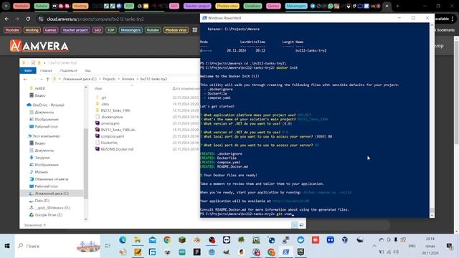Click the Chrome address bar URL
This screenshot has height=258, width=459.
click(95, 19)
